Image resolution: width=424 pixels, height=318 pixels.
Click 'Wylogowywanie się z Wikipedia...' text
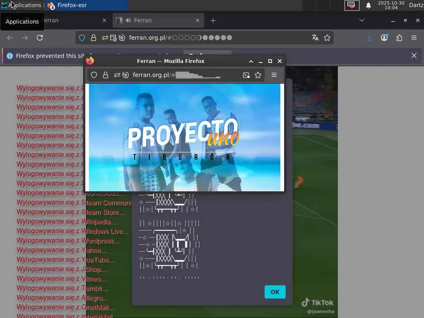click(x=66, y=222)
